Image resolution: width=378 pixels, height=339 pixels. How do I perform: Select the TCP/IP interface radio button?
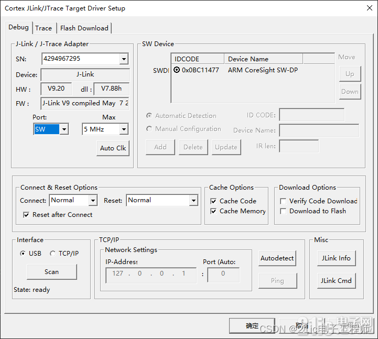(x=52, y=254)
